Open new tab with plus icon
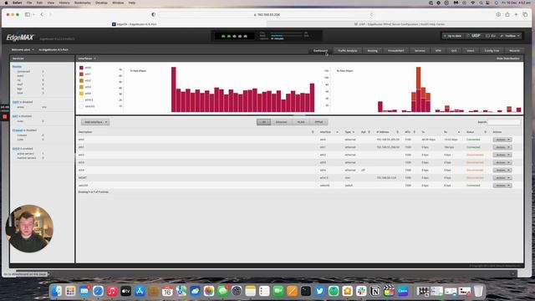The width and height of the screenshot is (535, 301). pos(517,15)
